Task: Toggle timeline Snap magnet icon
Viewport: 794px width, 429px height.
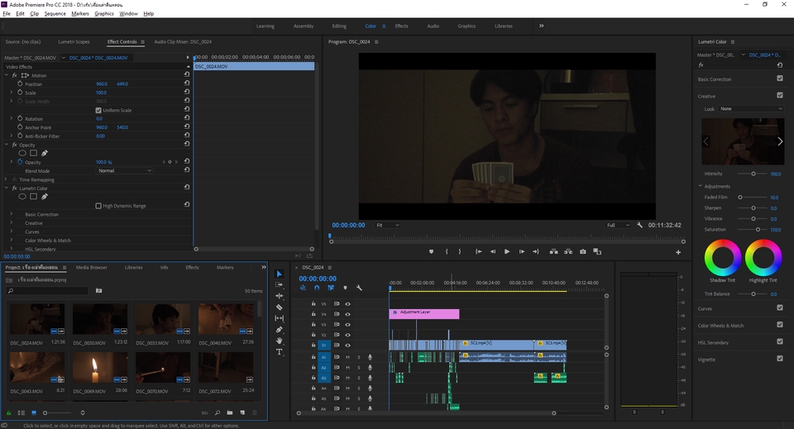Action: coord(317,288)
